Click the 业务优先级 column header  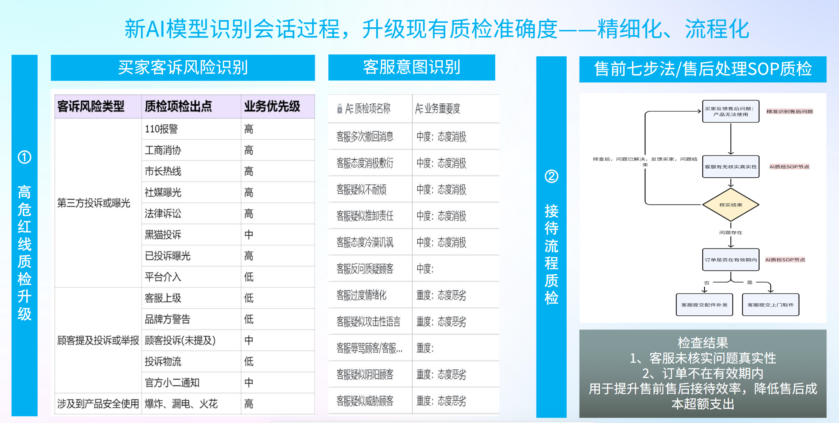point(278,106)
